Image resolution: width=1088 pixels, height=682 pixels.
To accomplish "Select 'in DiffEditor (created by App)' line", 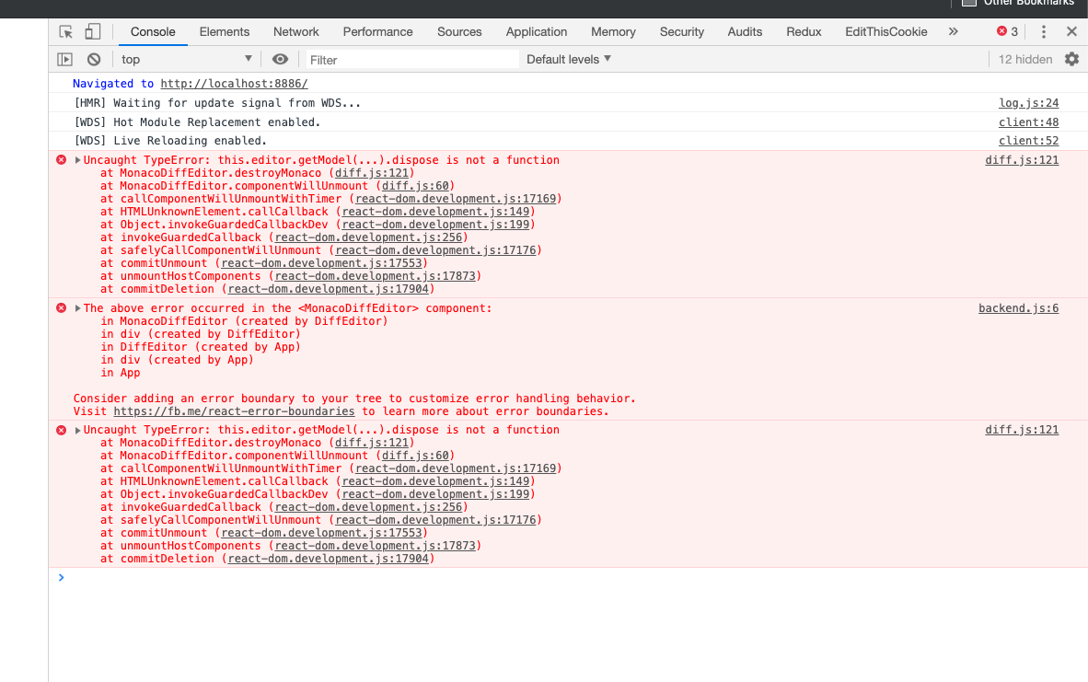I will pos(201,347).
